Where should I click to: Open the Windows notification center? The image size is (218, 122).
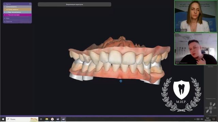[x=214, y=119]
